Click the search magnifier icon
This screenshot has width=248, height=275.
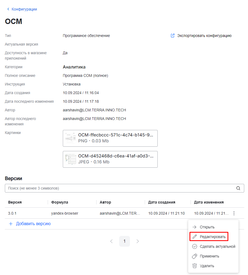coord(238,188)
